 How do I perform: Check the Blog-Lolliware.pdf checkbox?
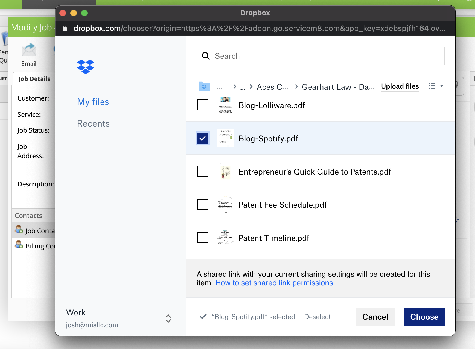coord(203,105)
